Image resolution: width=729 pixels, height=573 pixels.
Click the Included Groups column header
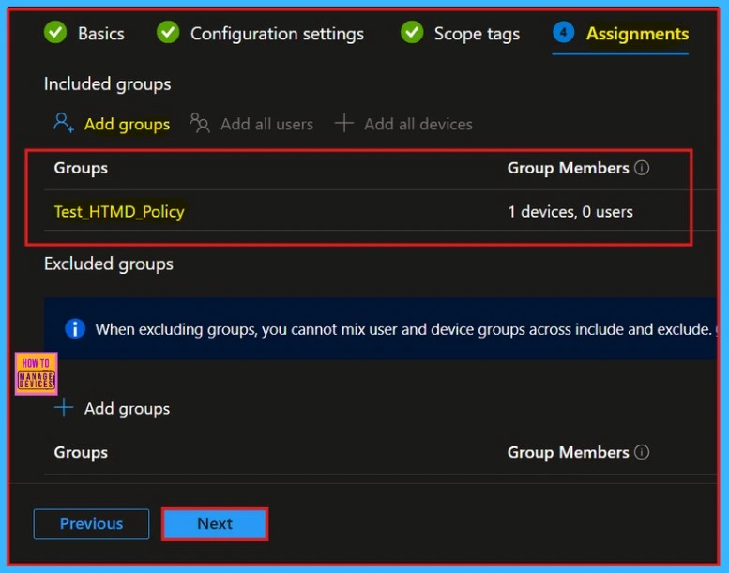[x=81, y=168]
